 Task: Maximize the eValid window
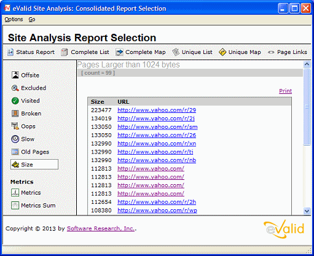294,9
